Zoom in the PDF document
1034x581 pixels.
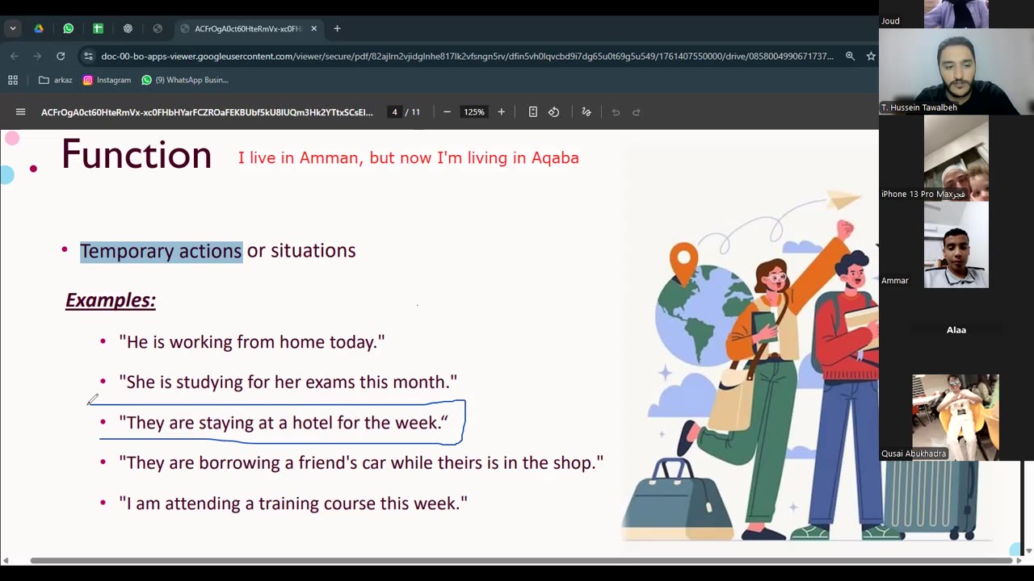(x=501, y=112)
